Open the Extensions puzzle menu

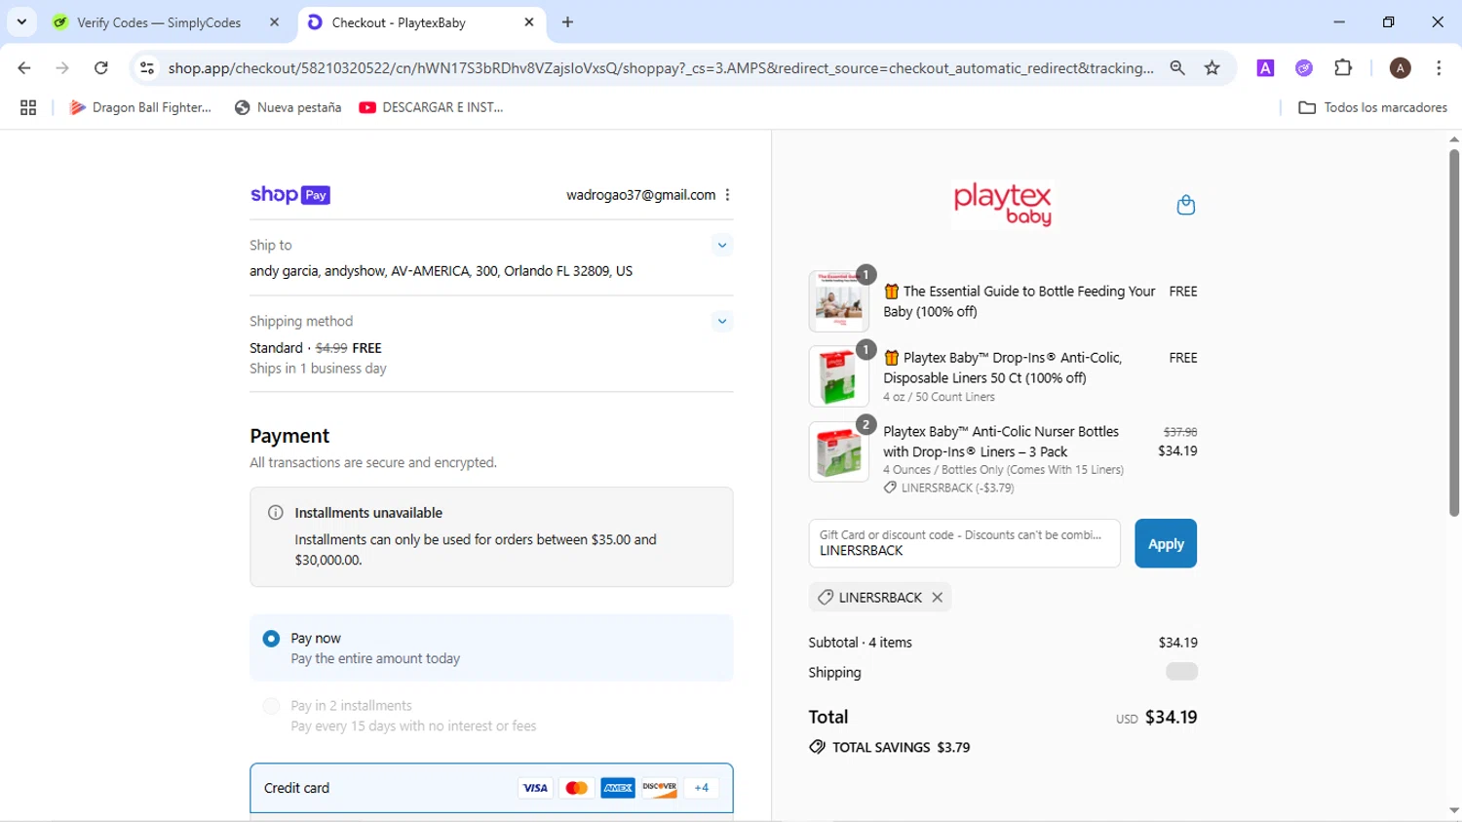1343,68
